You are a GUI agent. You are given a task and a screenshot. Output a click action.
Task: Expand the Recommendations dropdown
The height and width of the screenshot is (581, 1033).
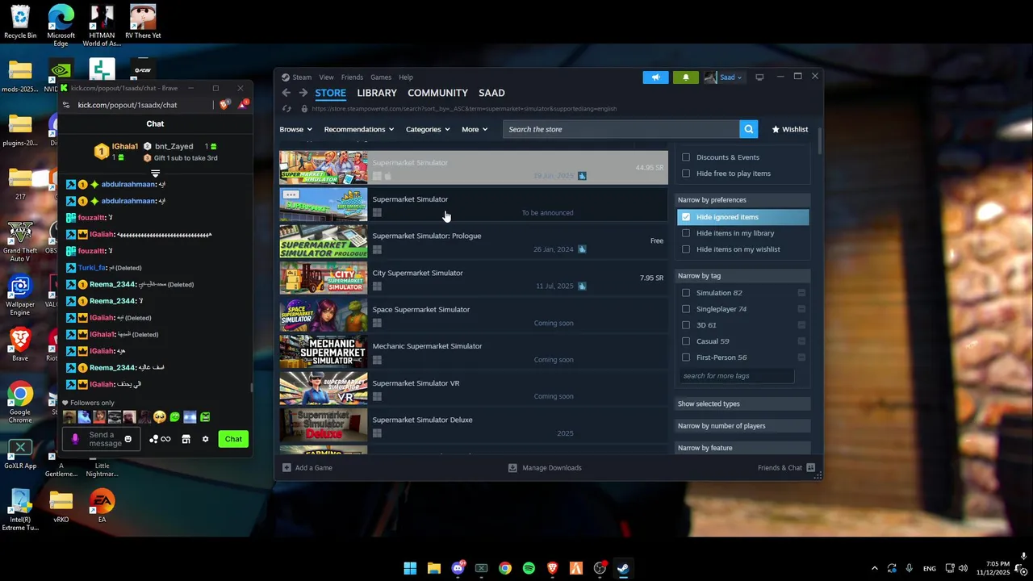click(359, 129)
